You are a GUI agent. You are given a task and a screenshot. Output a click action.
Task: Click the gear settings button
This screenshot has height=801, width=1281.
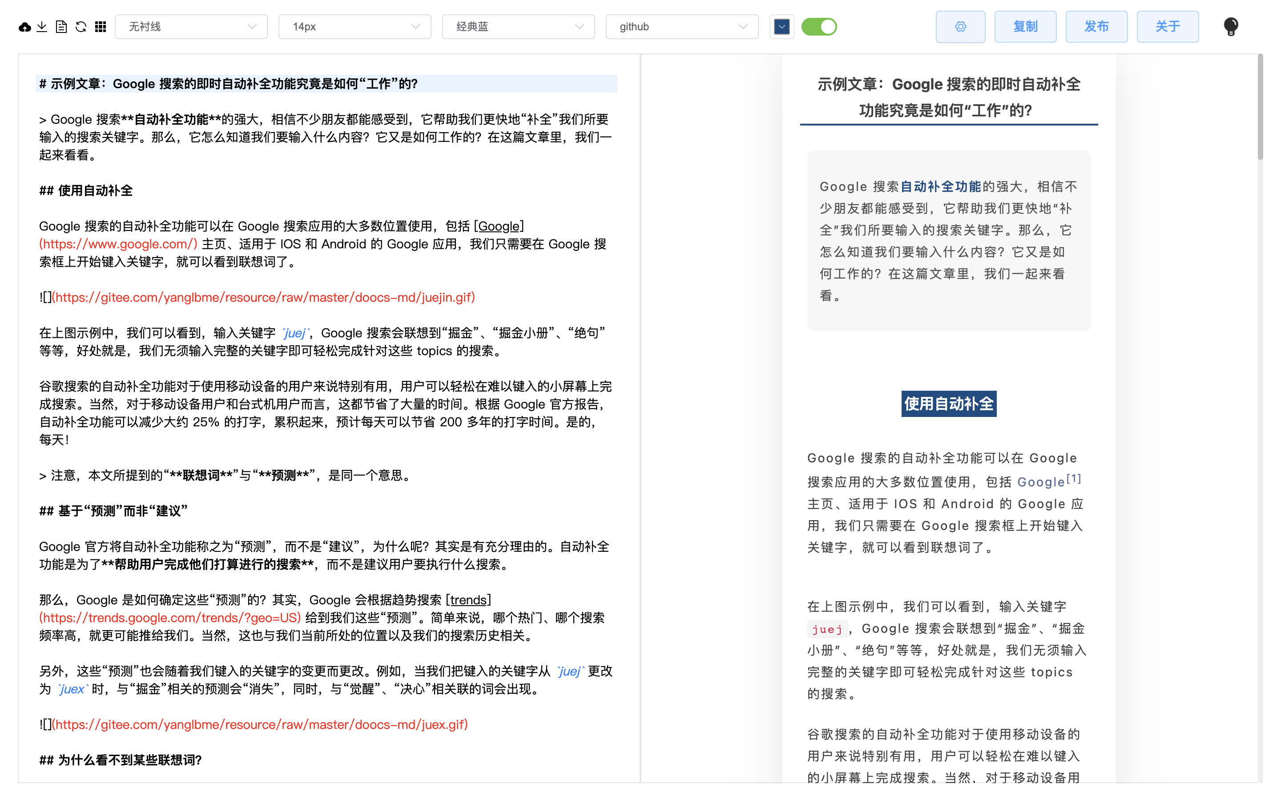tap(960, 27)
